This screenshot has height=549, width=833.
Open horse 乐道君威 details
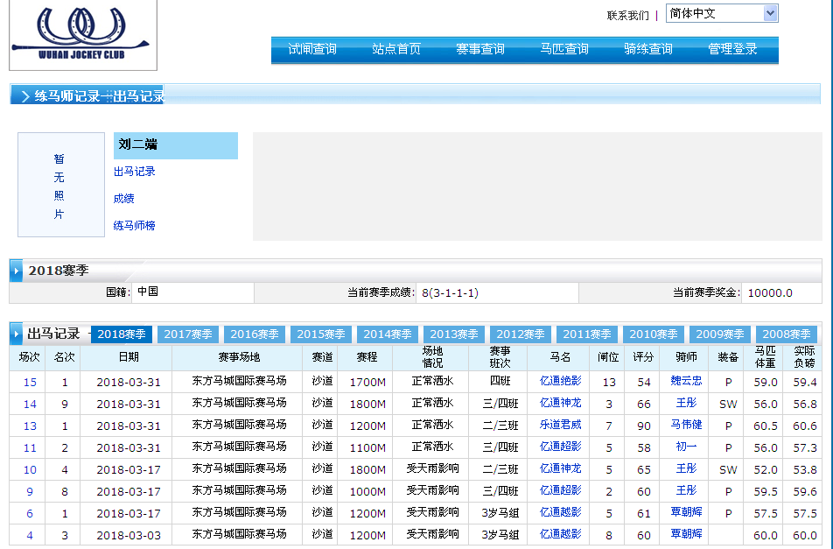560,426
